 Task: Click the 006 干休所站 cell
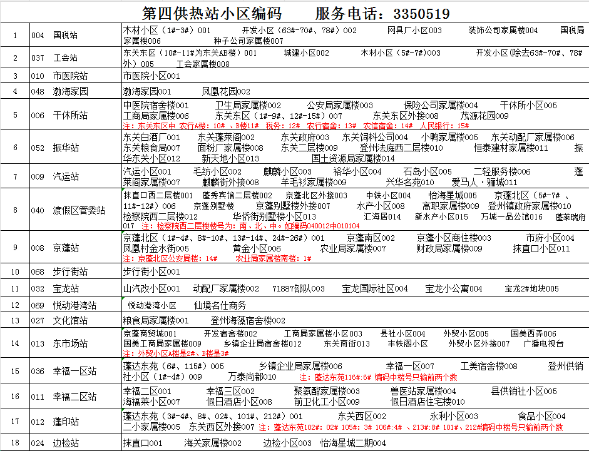tap(75, 115)
